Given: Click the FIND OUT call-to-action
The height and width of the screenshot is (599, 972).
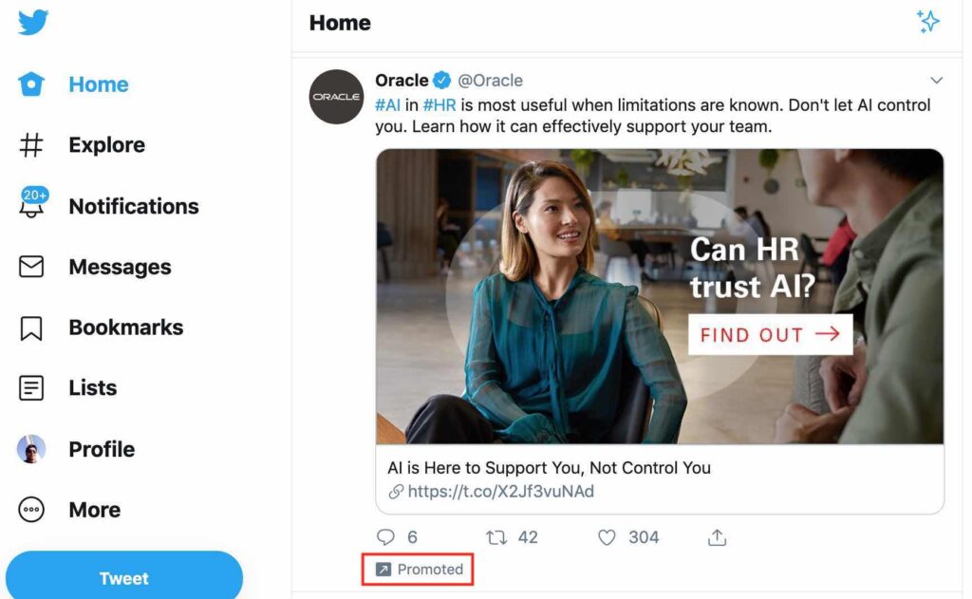Looking at the screenshot, I should tap(769, 334).
